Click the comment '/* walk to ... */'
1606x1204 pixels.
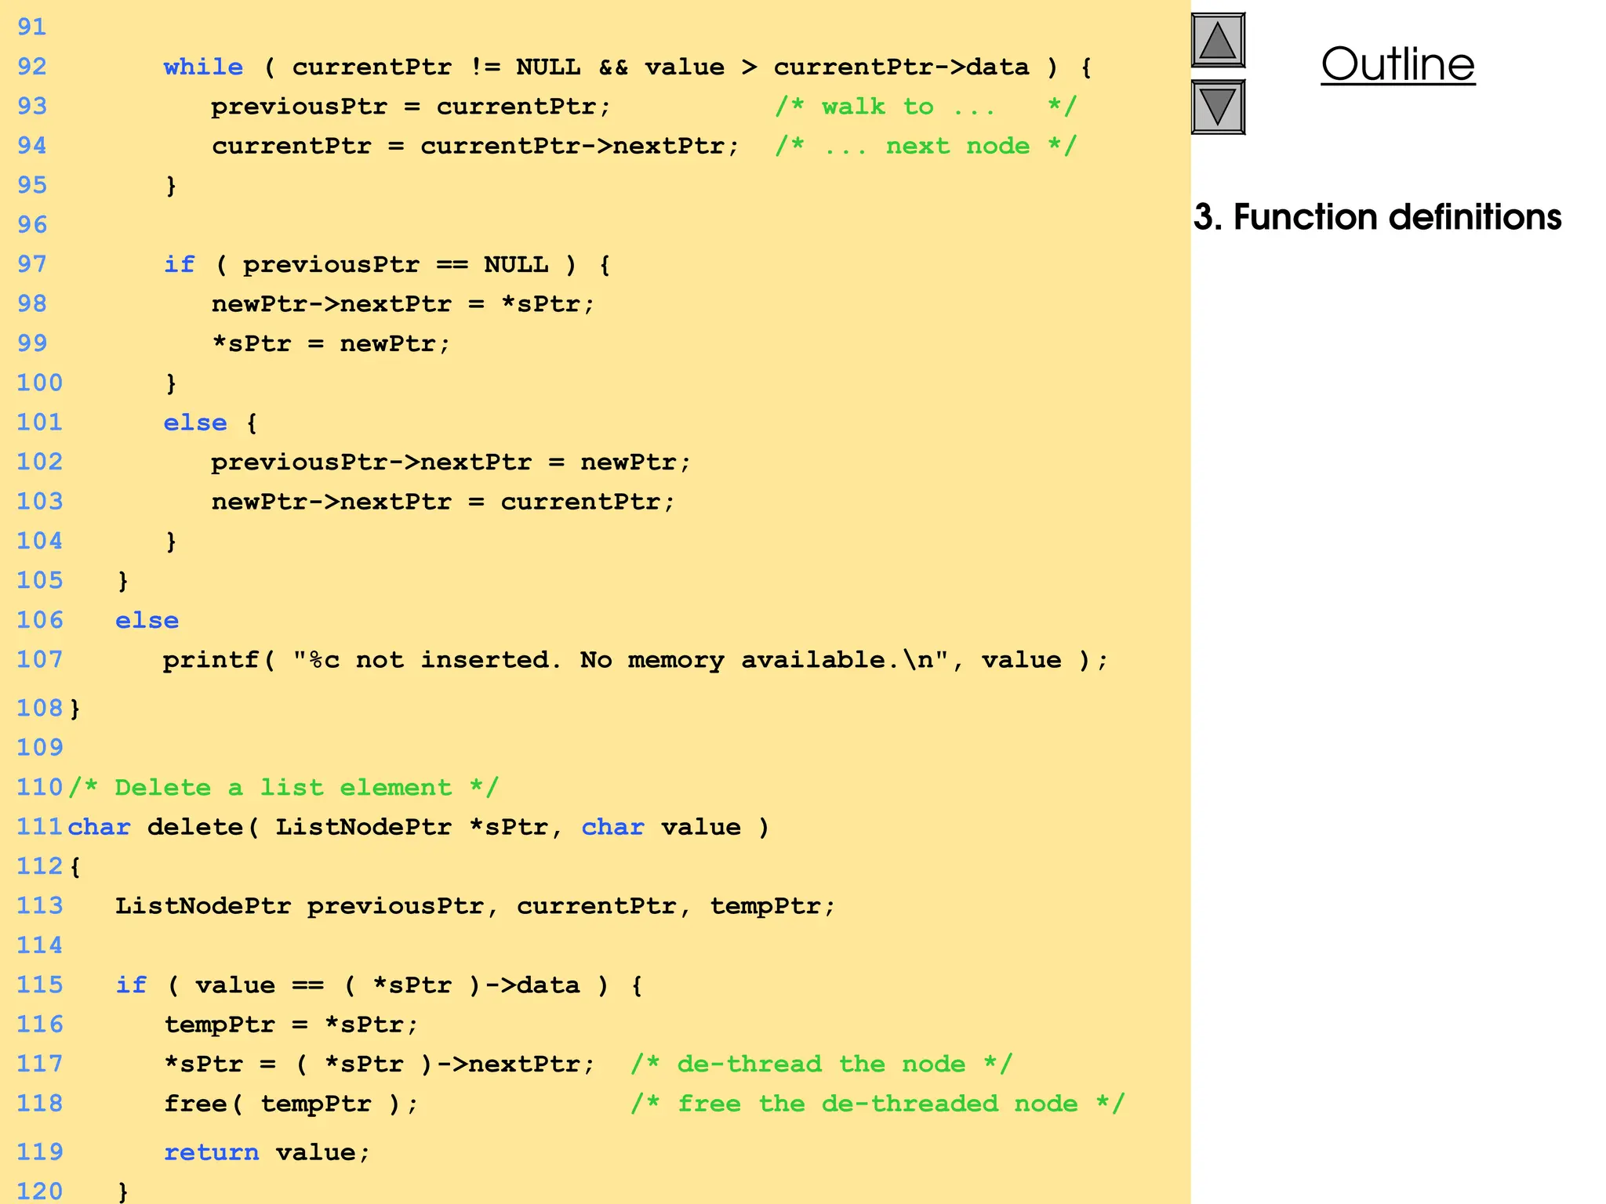pos(926,106)
